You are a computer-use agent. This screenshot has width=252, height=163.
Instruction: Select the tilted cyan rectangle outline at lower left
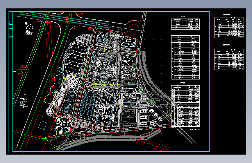[x=43, y=125]
